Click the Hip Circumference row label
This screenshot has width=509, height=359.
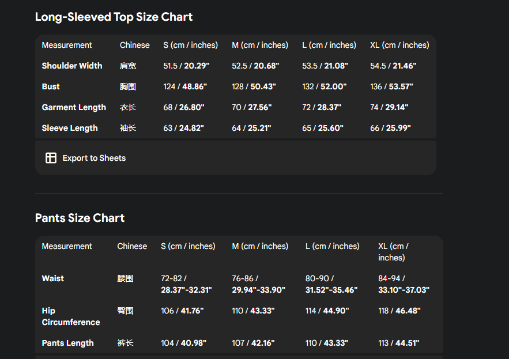coord(70,316)
